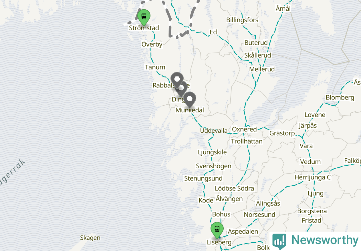Image resolution: width=361 pixels, height=251 pixels.
Task: Select the Öxnered station label
Action: (244, 129)
